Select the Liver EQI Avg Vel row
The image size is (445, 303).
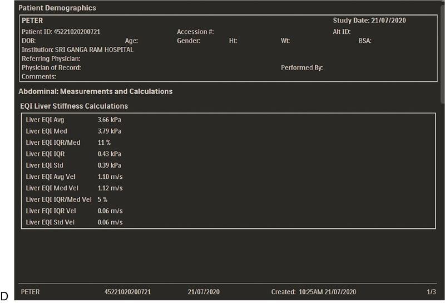pos(75,177)
